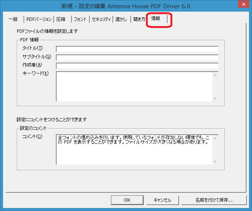
Task: Switch to the 一般 tab
Action: [15, 19]
